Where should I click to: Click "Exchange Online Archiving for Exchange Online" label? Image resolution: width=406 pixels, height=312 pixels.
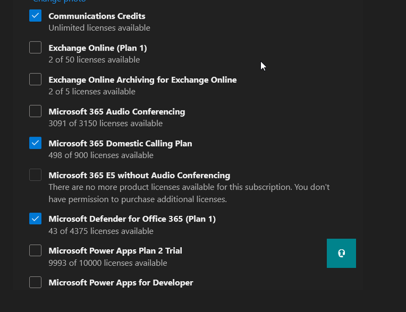click(142, 80)
